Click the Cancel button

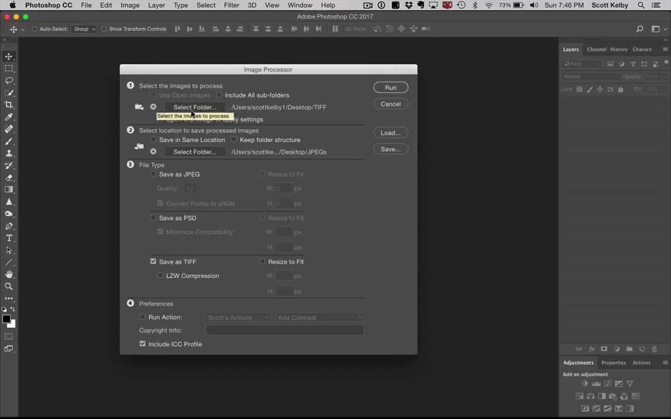[391, 104]
